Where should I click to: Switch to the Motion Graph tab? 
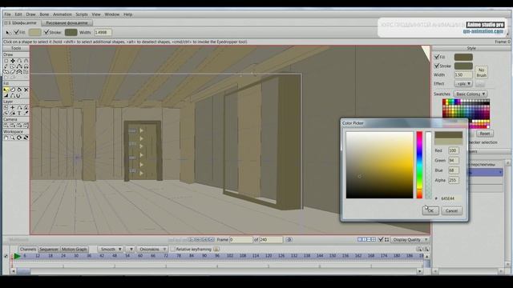75,249
